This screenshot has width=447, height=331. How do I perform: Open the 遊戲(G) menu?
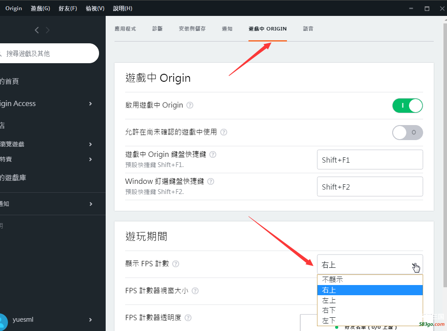[x=40, y=8]
